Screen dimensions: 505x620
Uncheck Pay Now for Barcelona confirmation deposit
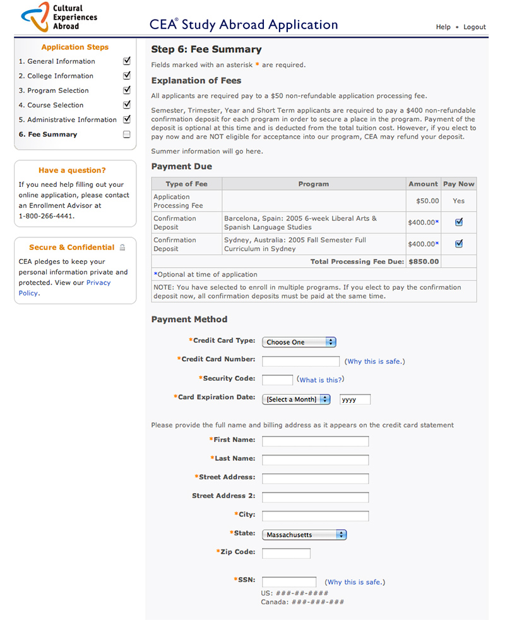[x=459, y=222]
